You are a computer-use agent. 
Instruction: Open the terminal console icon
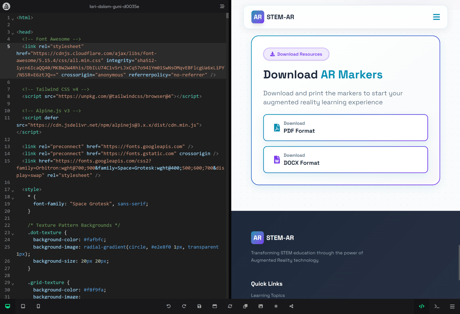437,306
